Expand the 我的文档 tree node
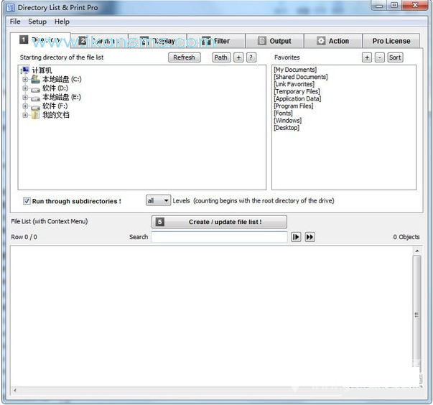The height and width of the screenshot is (405, 433). tap(25, 115)
